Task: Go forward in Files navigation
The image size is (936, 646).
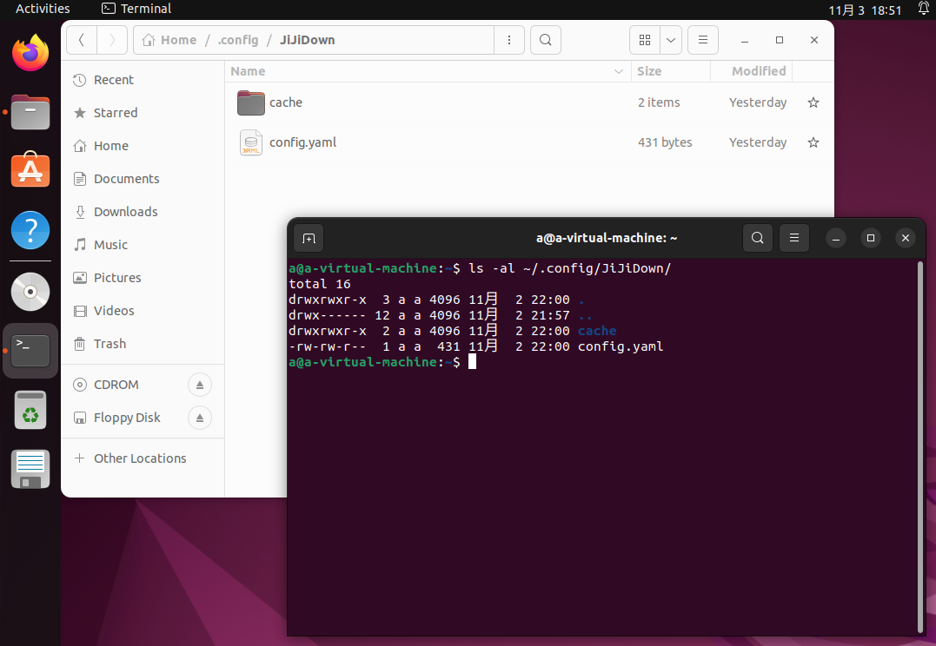Action: click(x=111, y=40)
